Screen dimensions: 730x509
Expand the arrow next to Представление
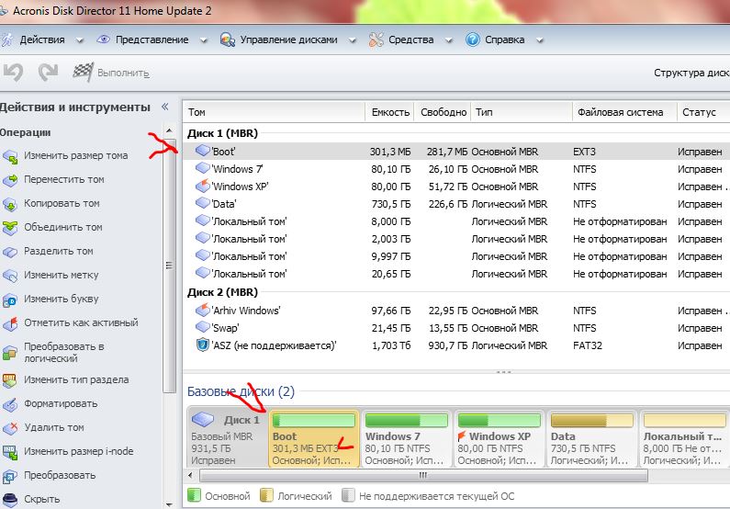pos(204,40)
